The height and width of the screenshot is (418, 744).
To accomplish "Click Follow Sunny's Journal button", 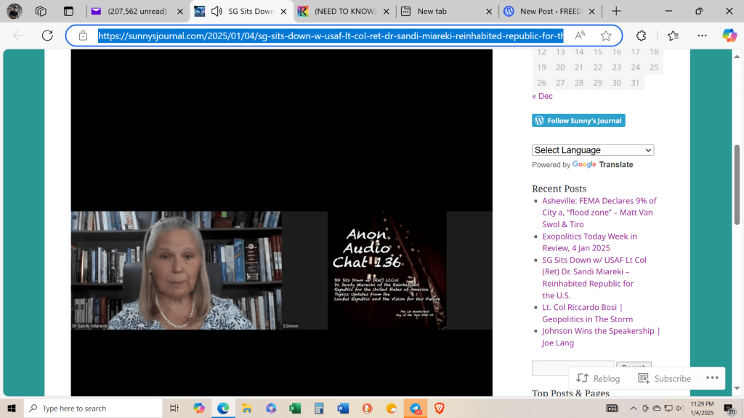I will tap(578, 120).
